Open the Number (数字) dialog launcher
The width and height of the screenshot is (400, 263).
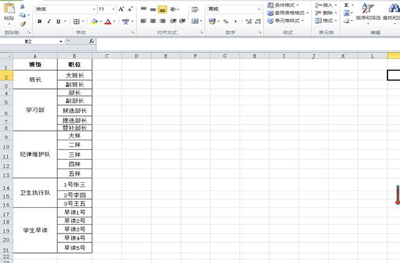tap(260, 33)
